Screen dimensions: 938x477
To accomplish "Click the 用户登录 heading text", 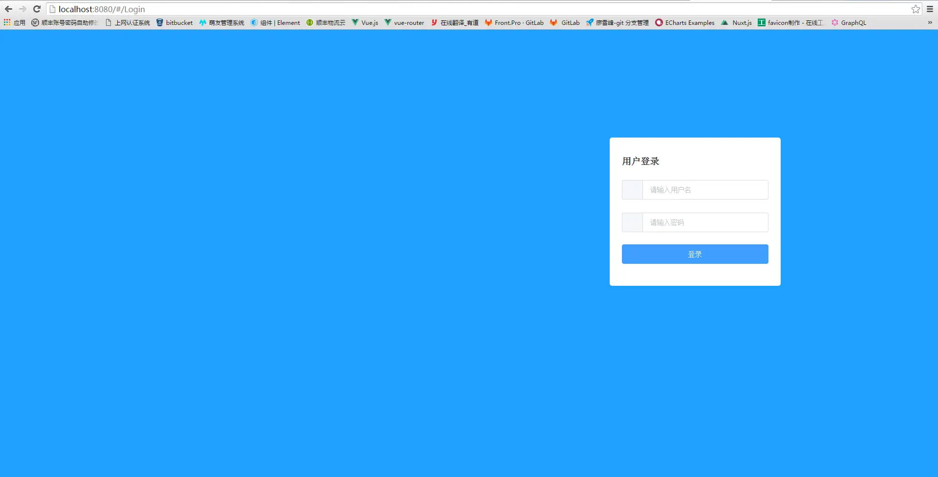I will click(x=640, y=161).
